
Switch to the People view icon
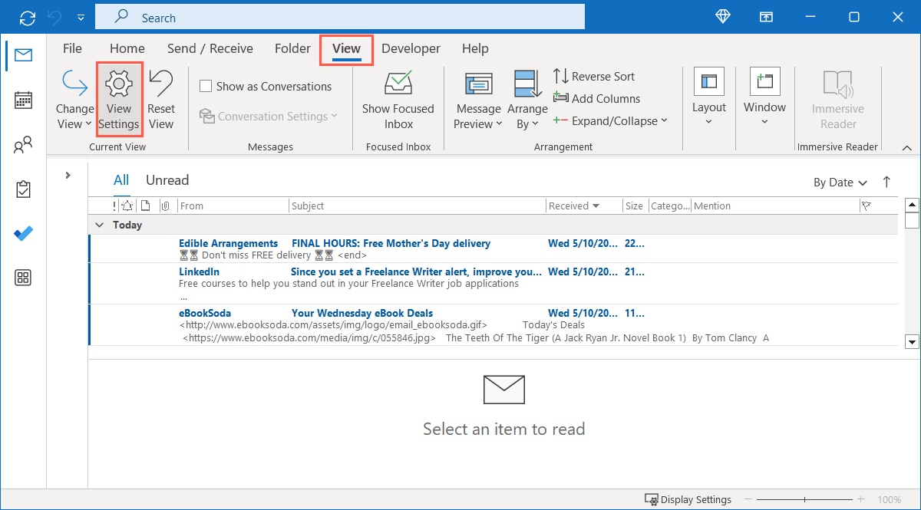[x=23, y=144]
